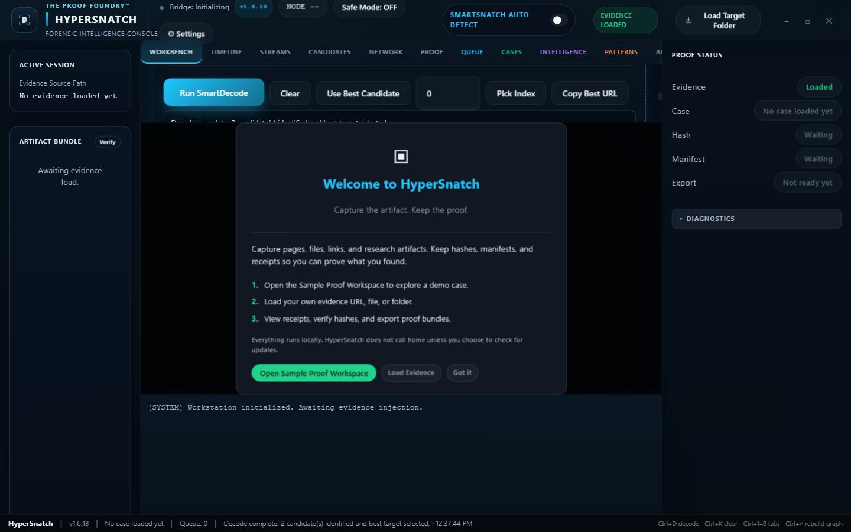851x532 pixels.
Task: Open the Timeline tab
Action: (226, 52)
